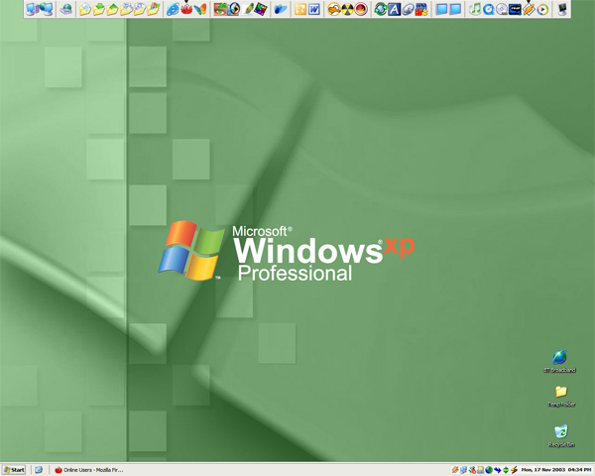Launch Microsoft Word from the dock

point(313,9)
